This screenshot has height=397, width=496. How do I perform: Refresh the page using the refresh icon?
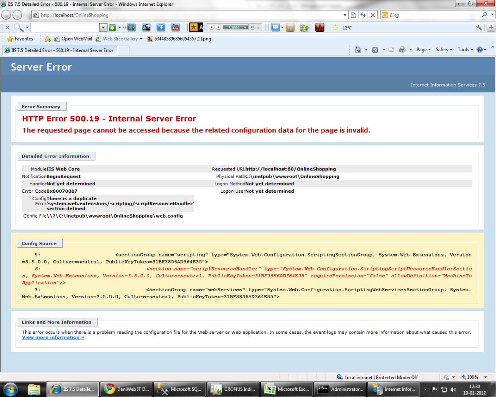click(x=363, y=15)
